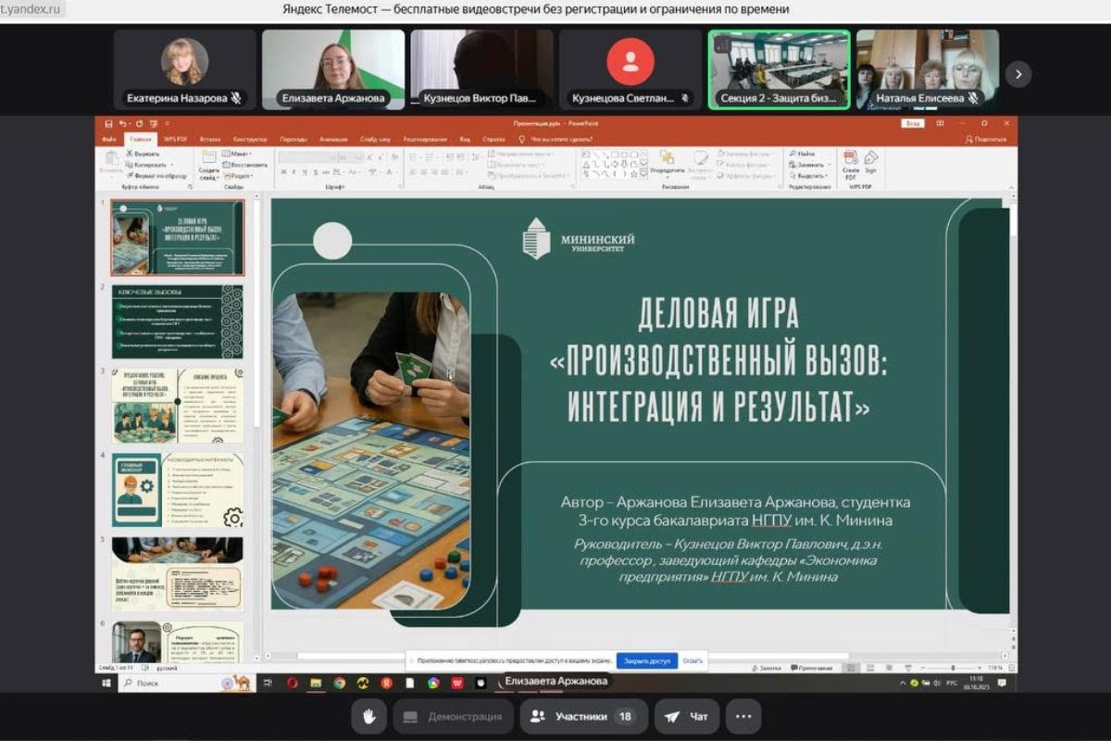Open the three-dots more options menu
The image size is (1111, 741).
point(743,716)
